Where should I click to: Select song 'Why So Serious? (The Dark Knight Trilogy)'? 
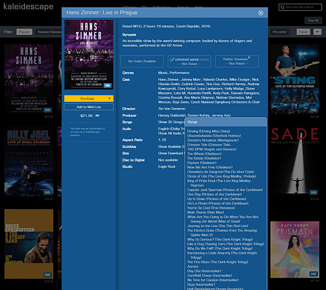pyautogui.click(x=220, y=239)
